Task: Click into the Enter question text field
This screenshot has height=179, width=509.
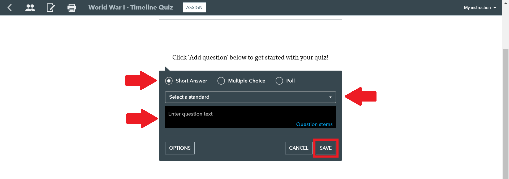Action: coord(250,117)
